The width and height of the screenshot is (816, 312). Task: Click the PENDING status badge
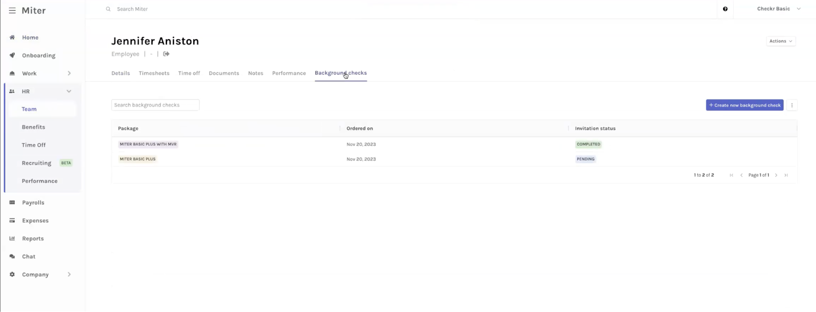[x=585, y=159]
